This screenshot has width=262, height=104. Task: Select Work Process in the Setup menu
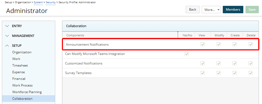[22, 85]
